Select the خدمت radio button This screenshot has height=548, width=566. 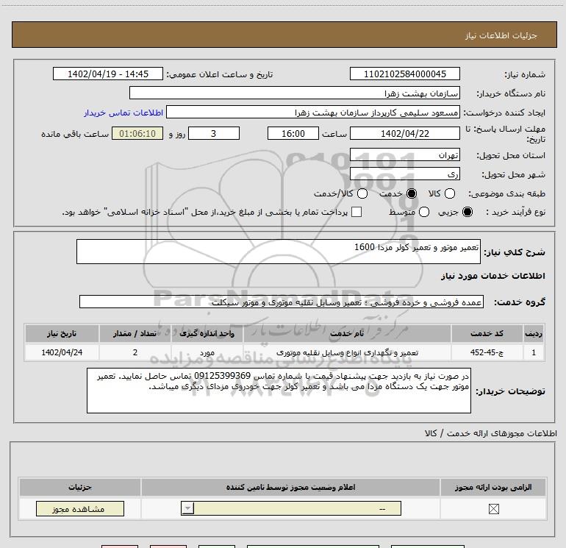click(x=412, y=193)
